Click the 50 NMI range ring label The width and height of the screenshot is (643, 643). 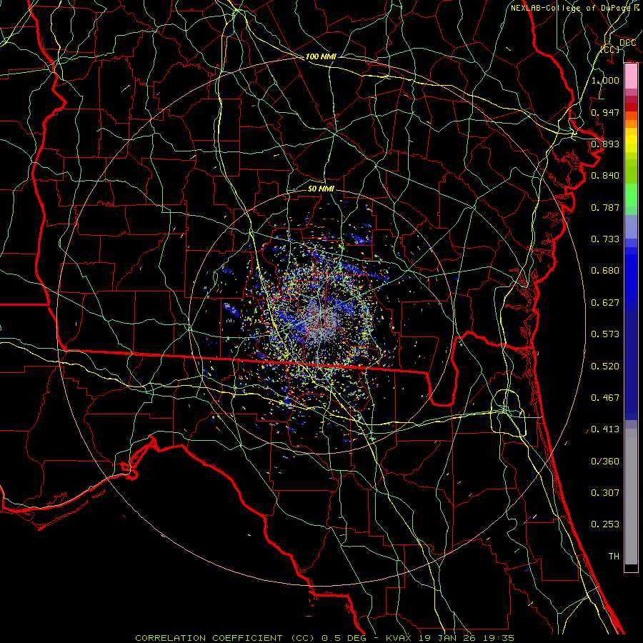[x=321, y=189]
